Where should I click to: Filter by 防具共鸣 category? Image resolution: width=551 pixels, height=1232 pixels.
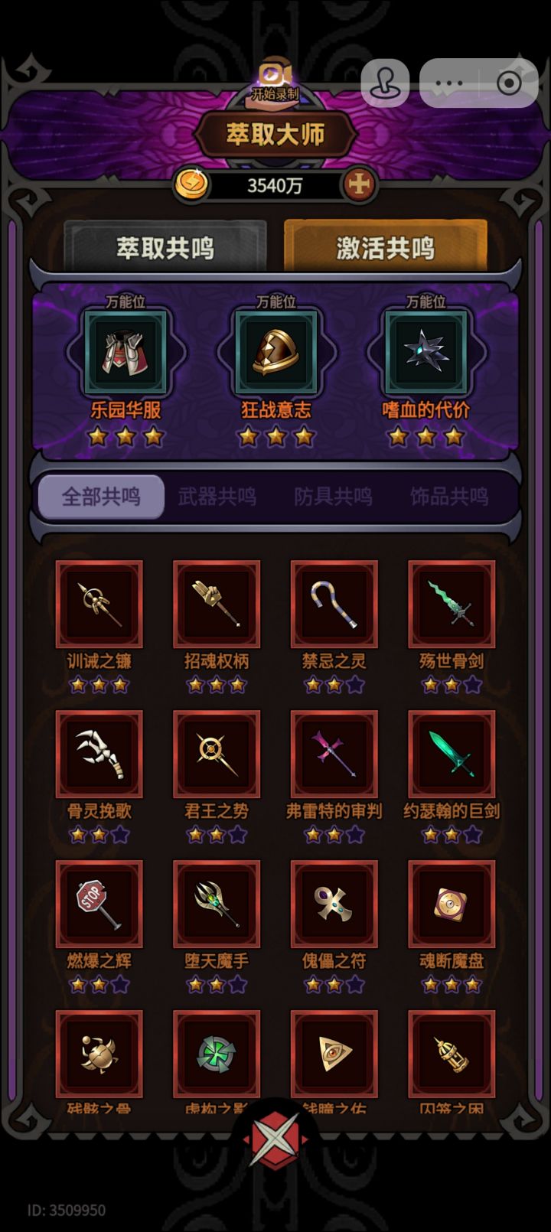pos(334,497)
